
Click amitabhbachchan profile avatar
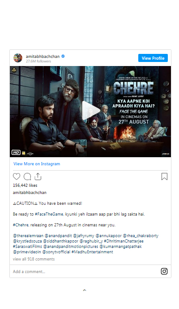click(17, 58)
